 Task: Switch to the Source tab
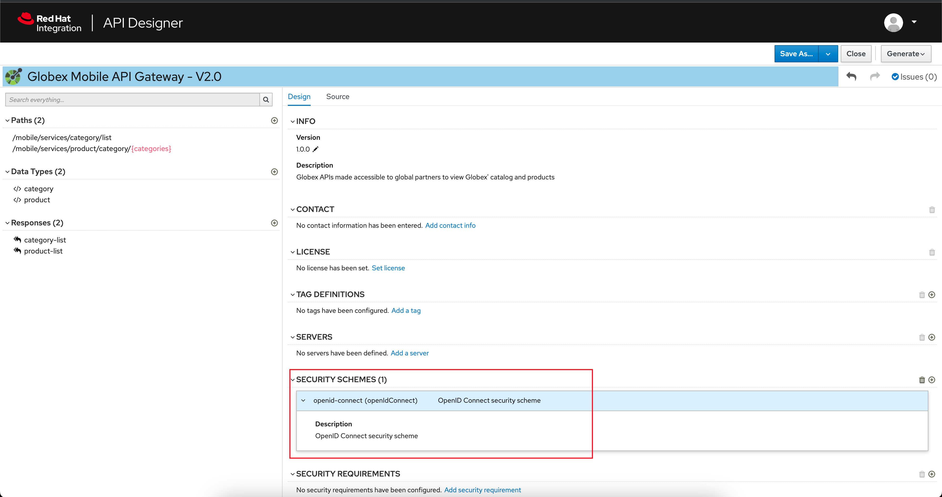(337, 96)
